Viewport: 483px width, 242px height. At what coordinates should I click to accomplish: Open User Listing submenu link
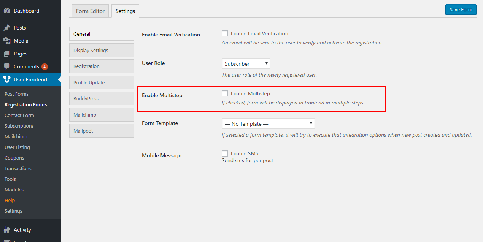(17, 147)
